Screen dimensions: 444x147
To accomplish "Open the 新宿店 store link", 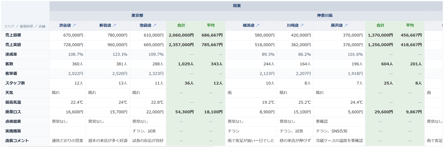I will pyautogui.click(x=108, y=25).
